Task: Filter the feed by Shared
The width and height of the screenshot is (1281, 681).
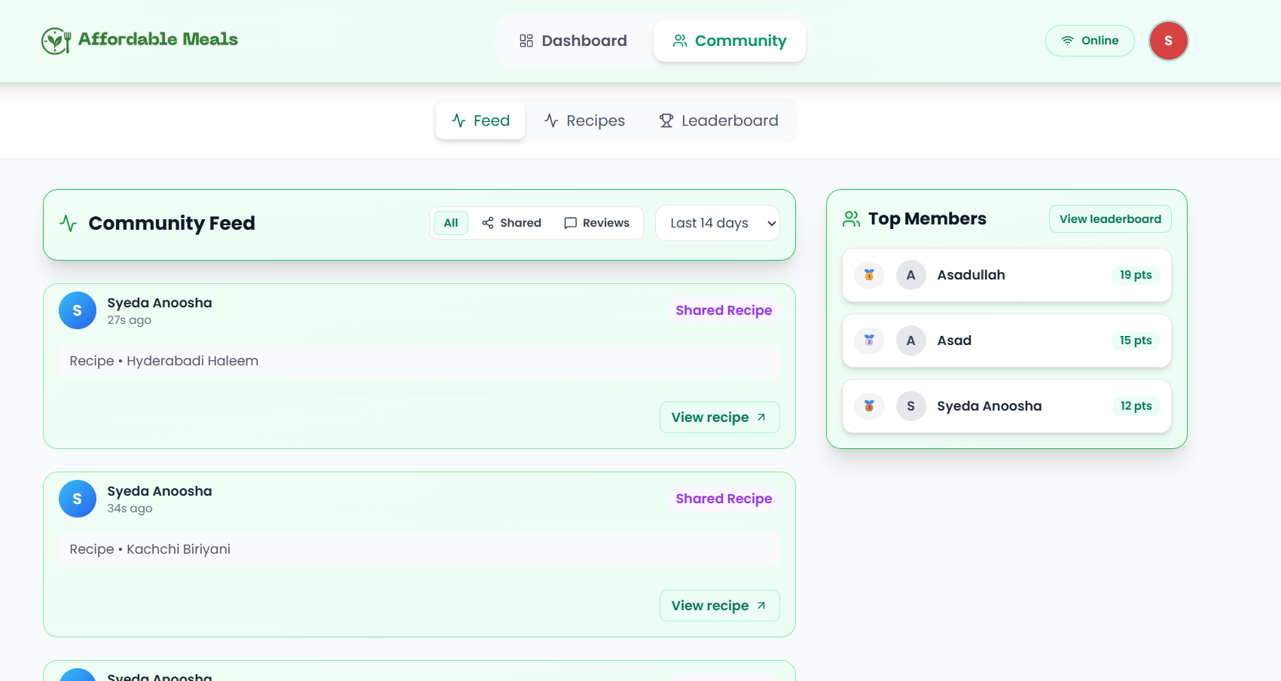Action: pyautogui.click(x=512, y=223)
